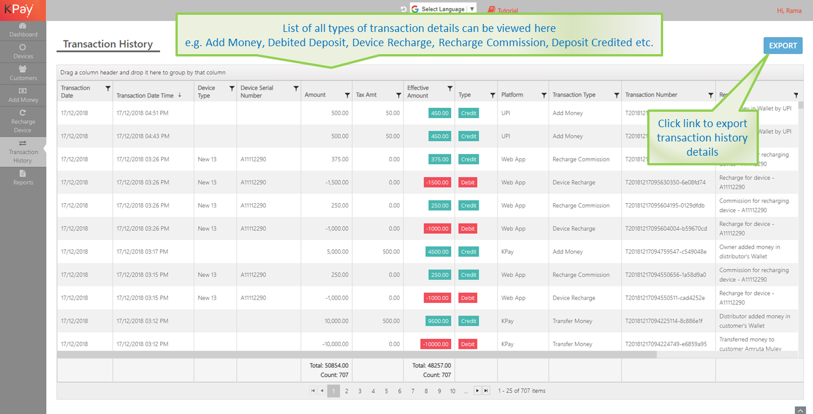Go to page 2 of results
813x414 pixels.
click(x=346, y=391)
